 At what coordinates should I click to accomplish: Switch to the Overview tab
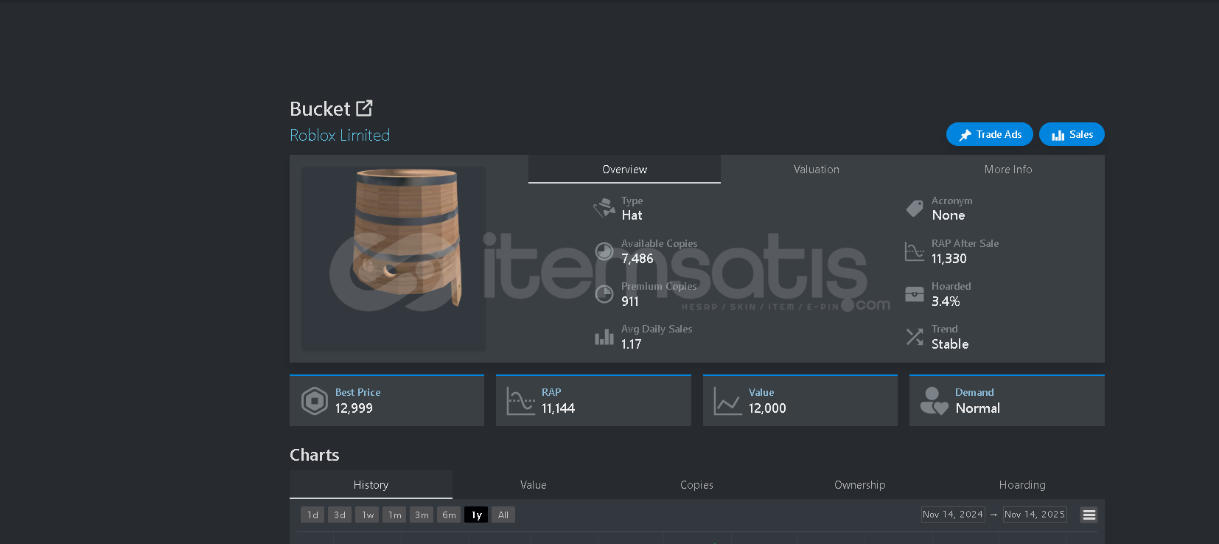tap(624, 170)
